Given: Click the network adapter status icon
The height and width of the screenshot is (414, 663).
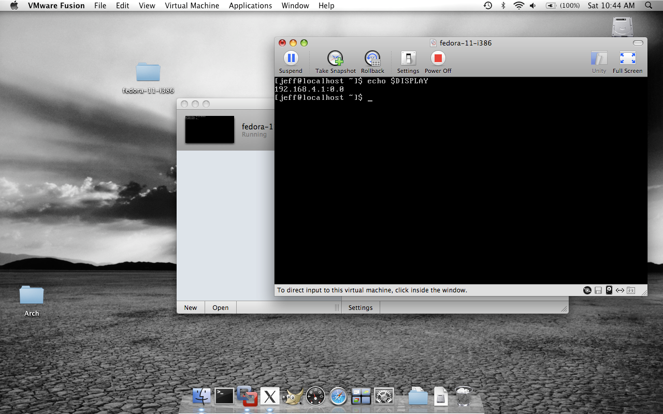Looking at the screenshot, I should point(620,290).
